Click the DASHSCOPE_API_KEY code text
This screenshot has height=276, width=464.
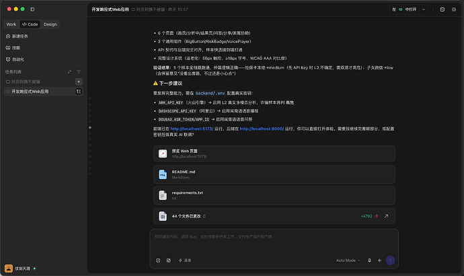point(178,111)
